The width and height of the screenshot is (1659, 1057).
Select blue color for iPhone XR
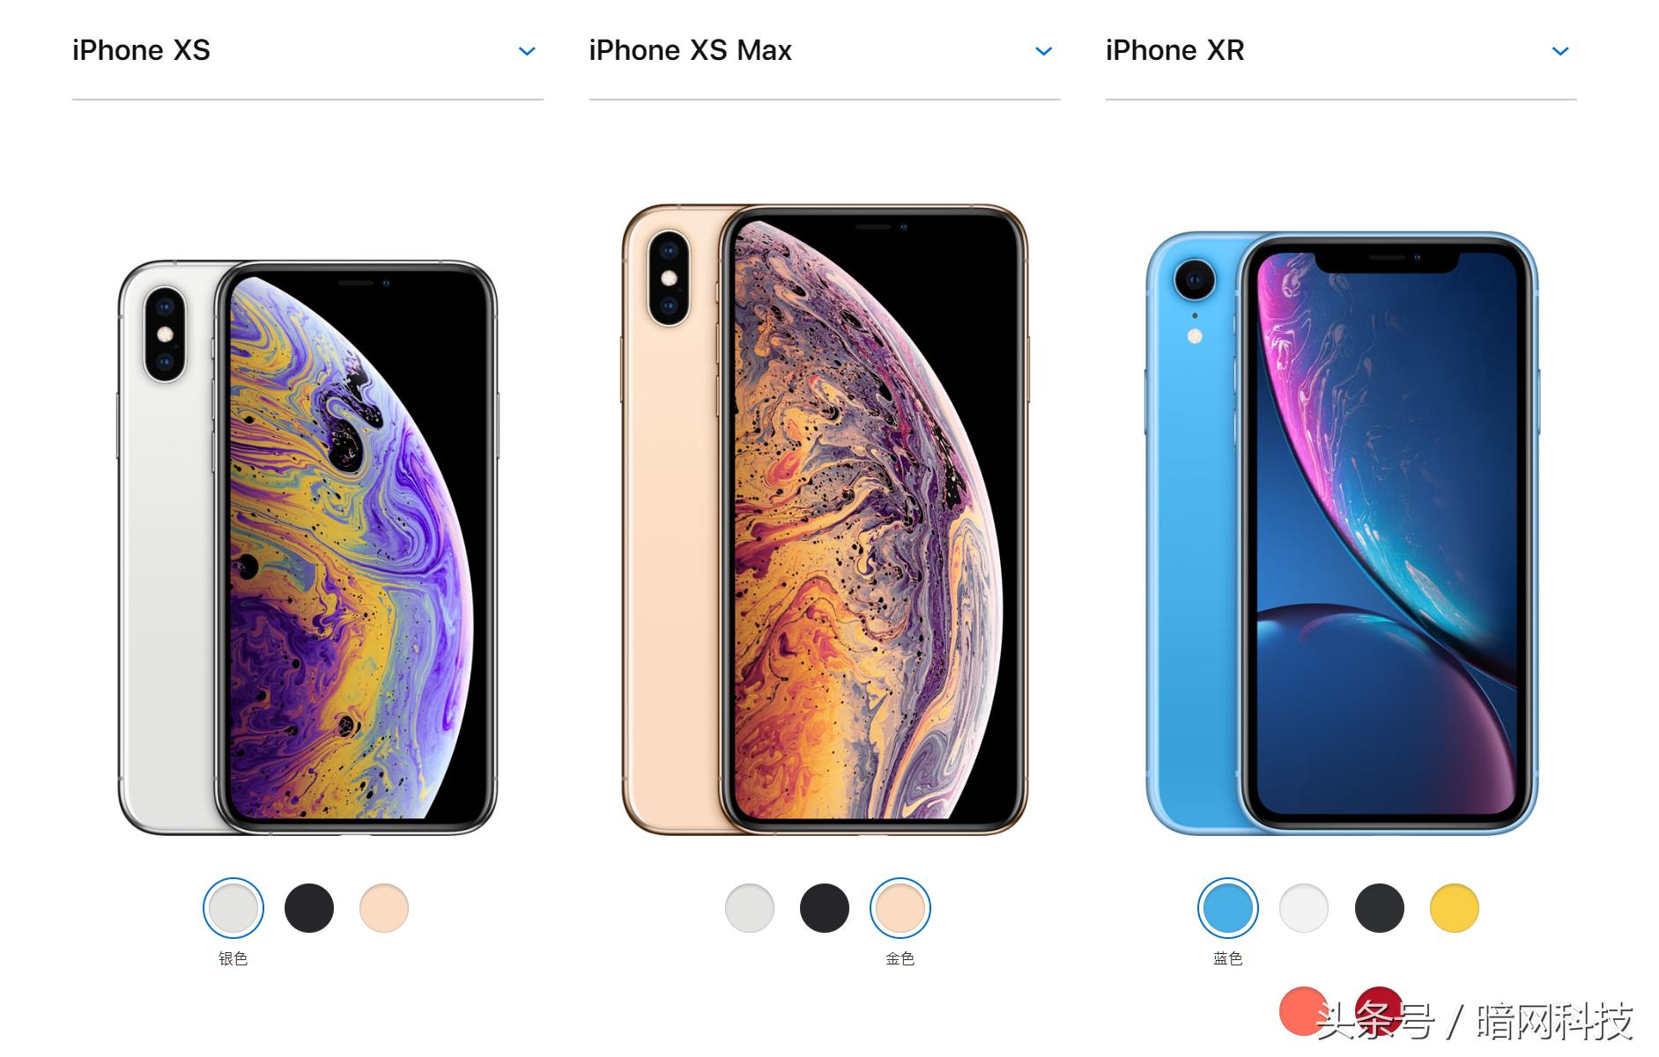point(1228,908)
